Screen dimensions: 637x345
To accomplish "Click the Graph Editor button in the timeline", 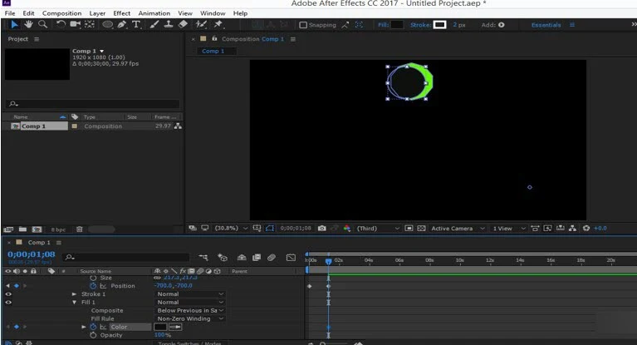I will click(x=291, y=257).
